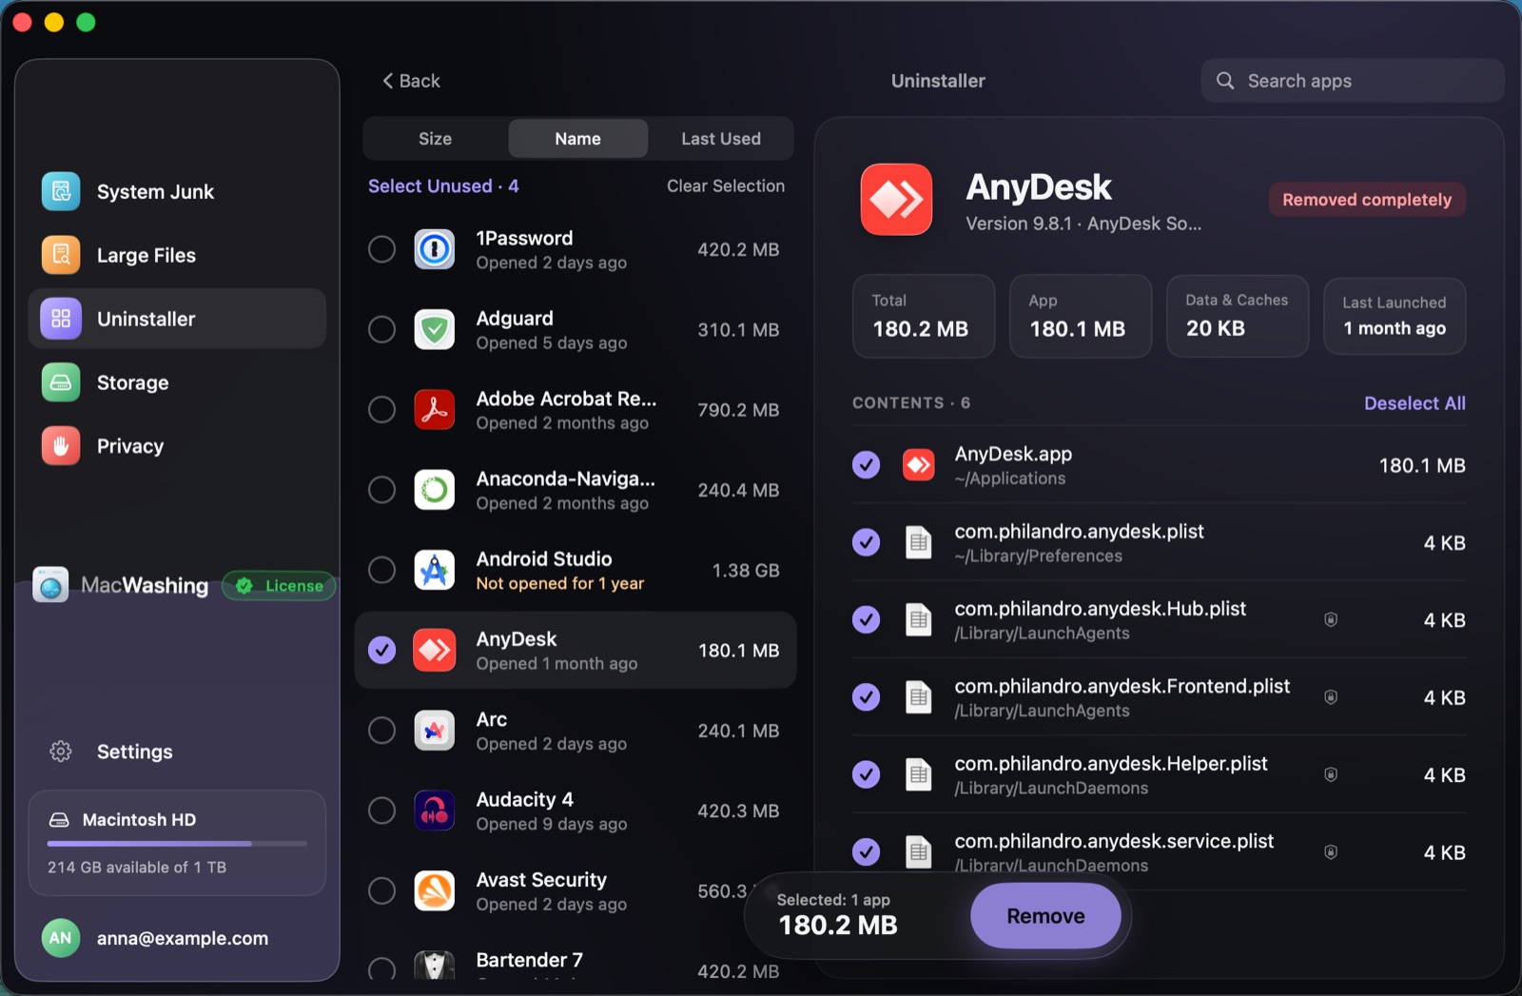This screenshot has width=1522, height=996.
Task: Click the Avast Security app icon
Action: 435,891
